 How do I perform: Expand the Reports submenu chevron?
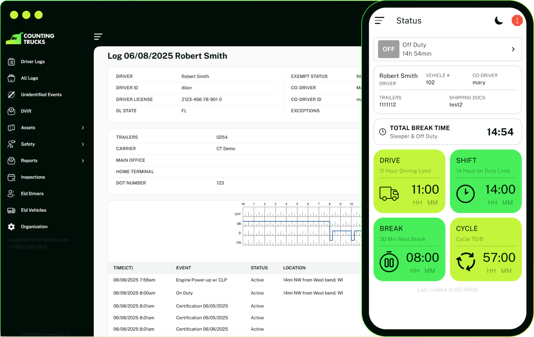(83, 161)
